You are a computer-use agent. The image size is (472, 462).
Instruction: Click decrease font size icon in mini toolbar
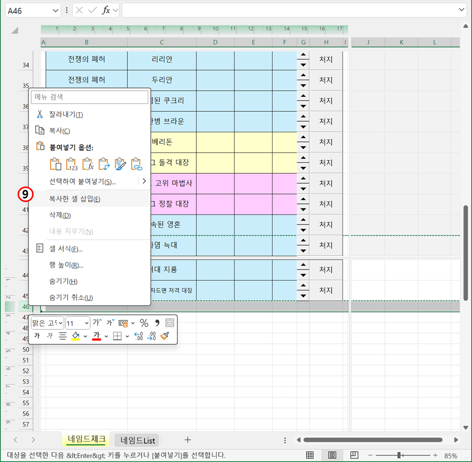110,323
